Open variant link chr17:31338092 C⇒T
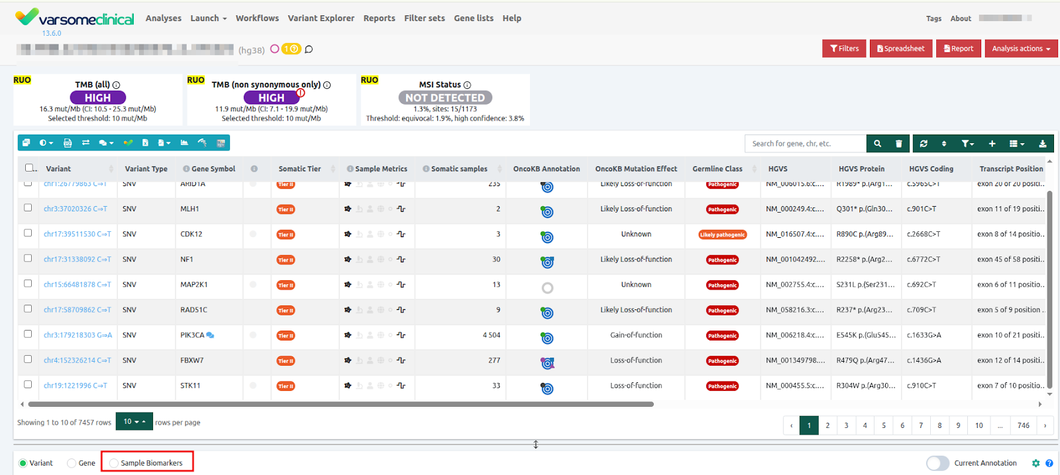 (77, 260)
